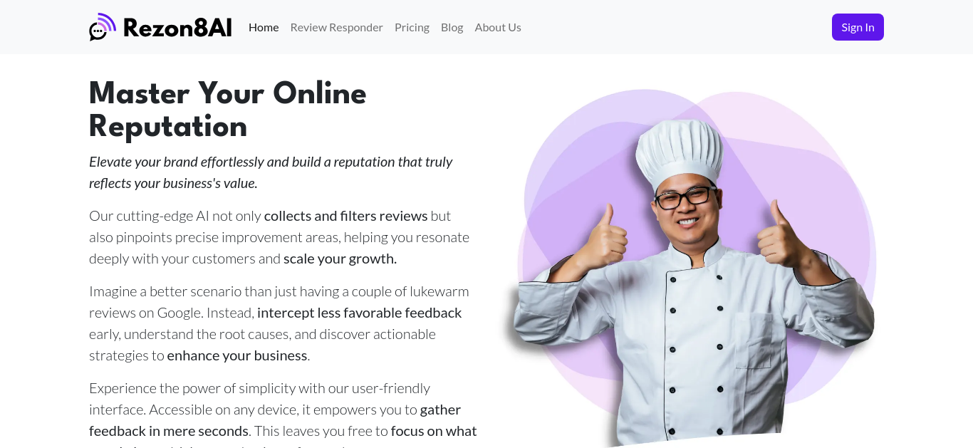Click the Rezon8AI chat bubble logo icon

pos(103,27)
